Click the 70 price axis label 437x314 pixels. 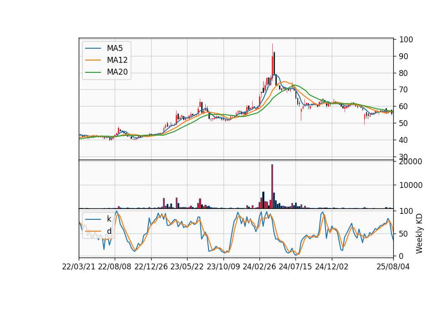404,90
